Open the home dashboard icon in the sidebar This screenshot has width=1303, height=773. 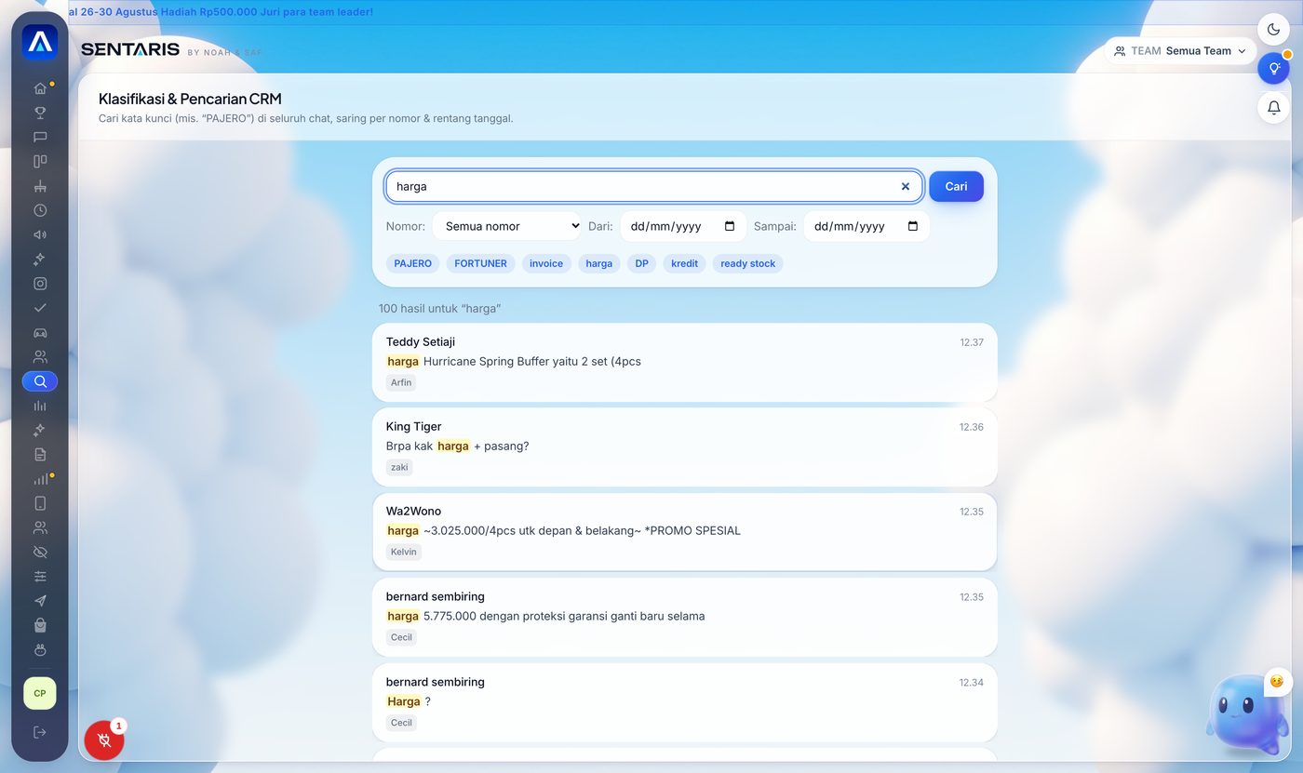click(x=40, y=88)
